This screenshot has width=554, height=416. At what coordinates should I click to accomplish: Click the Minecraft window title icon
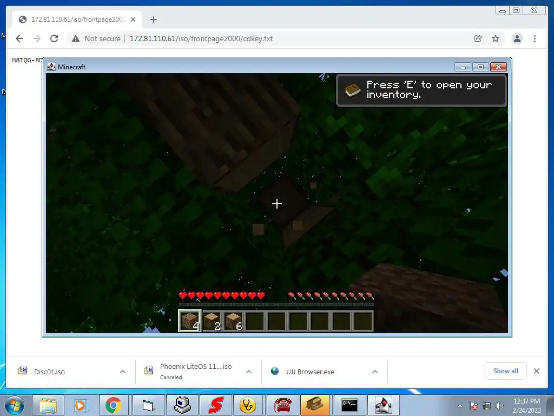coord(51,67)
